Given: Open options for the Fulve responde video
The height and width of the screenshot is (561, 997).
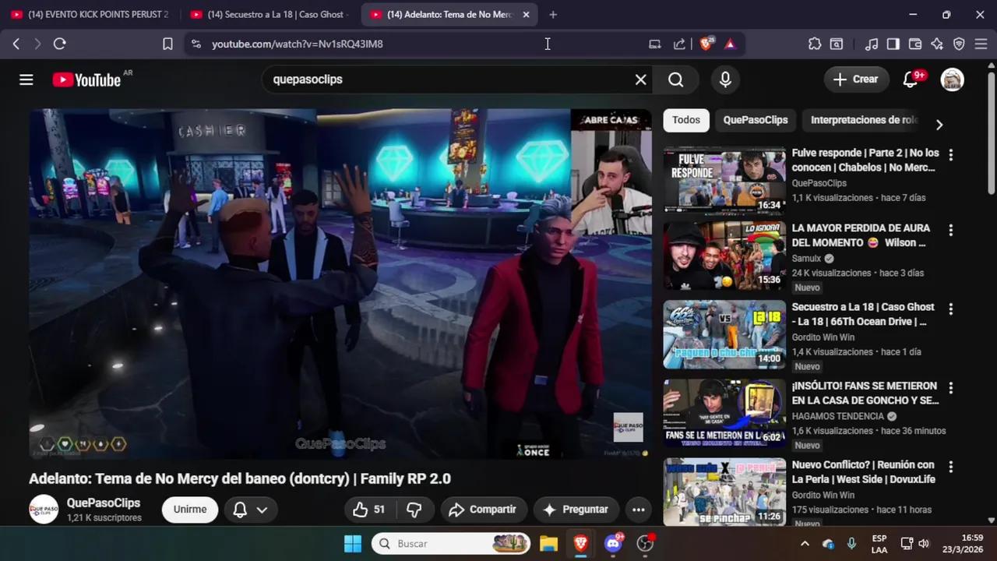Looking at the screenshot, I should click(x=950, y=155).
